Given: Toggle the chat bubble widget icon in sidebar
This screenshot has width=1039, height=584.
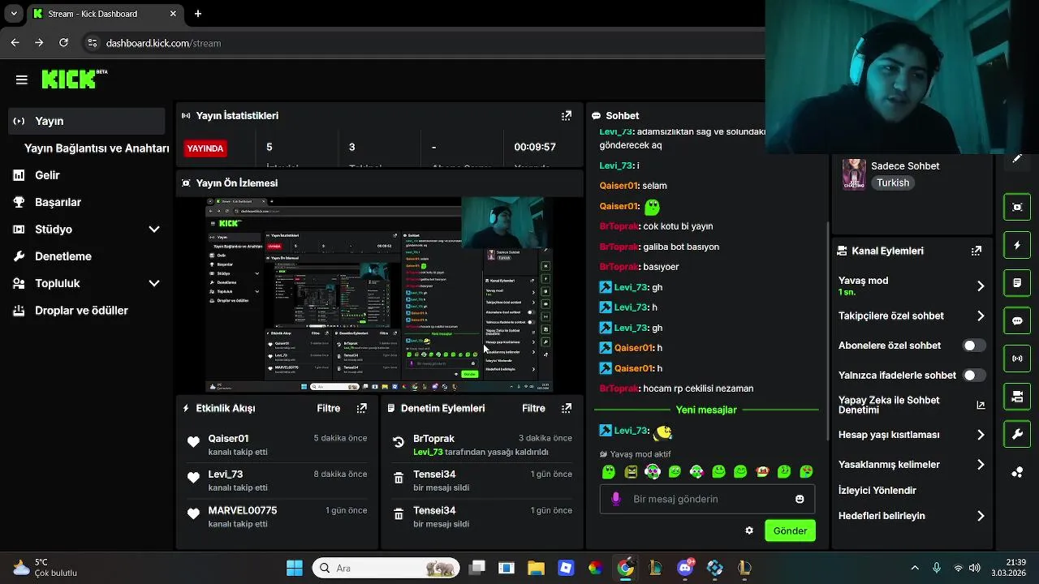Looking at the screenshot, I should point(1017,320).
